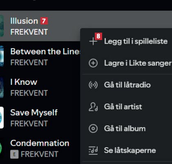Click the plus icon beside Legg til i spilleliste
This screenshot has width=172, height=164.
point(93,41)
